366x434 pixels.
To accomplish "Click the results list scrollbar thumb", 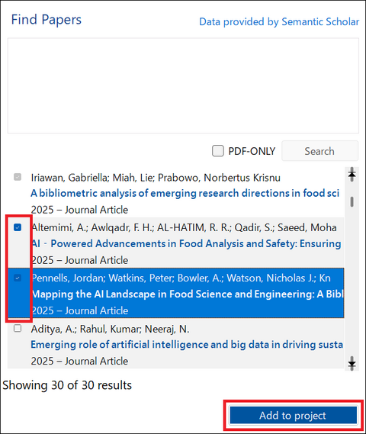I will [352, 202].
